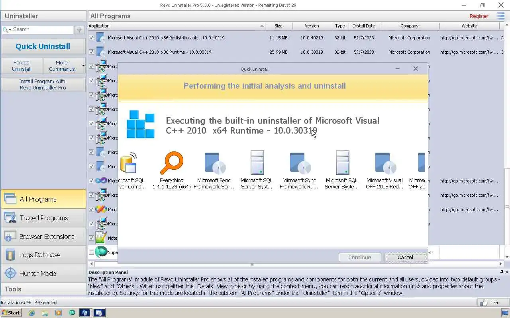Click the '11.15 MB' size cell
This screenshot has height=318, width=510.
click(279, 38)
